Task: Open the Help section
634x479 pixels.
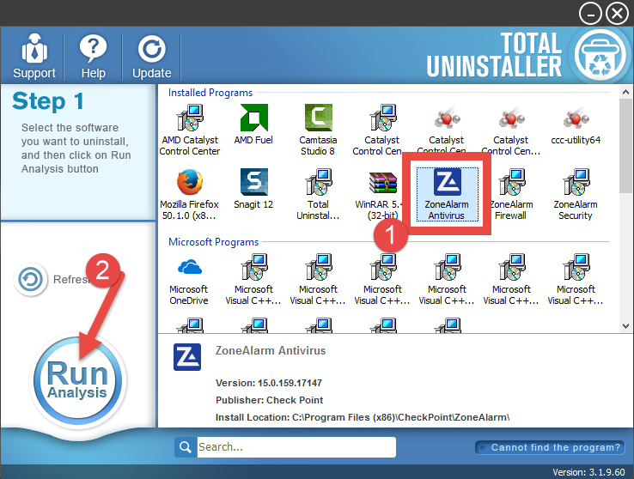Action: tap(93, 56)
